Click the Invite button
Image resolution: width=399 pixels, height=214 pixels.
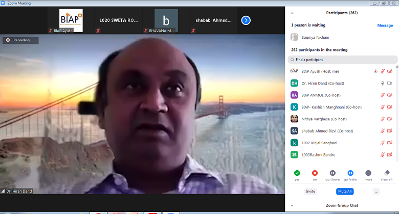pyautogui.click(x=311, y=191)
